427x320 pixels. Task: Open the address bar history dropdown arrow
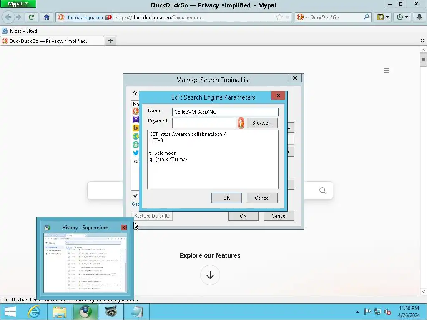tap(288, 17)
